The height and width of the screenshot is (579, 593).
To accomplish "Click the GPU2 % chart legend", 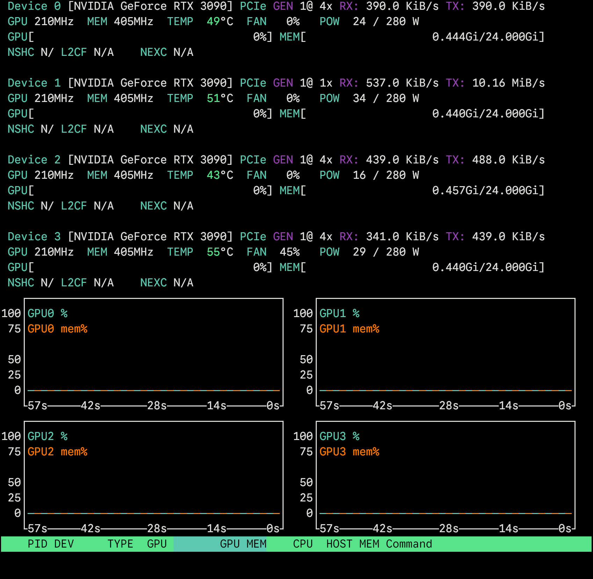I will [x=47, y=436].
